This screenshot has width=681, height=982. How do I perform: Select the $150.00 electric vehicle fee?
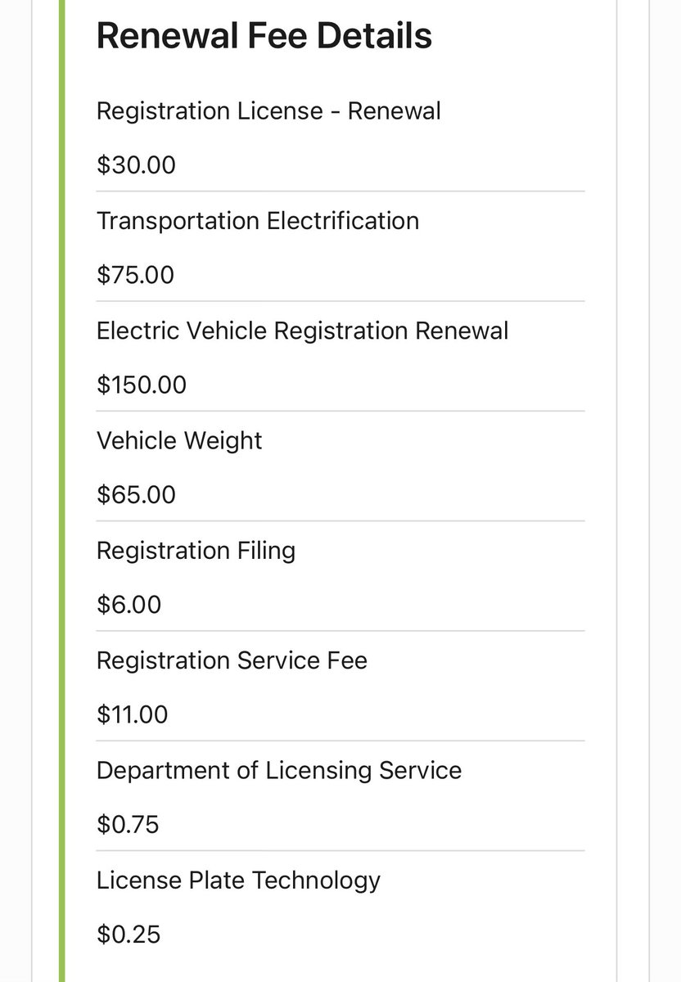pyautogui.click(x=142, y=385)
